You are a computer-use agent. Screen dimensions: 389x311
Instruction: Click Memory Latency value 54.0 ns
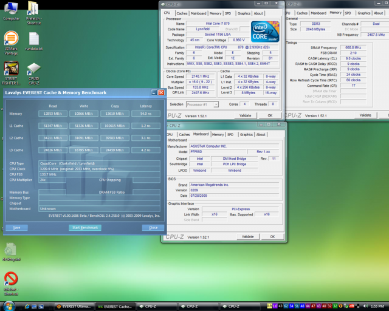click(x=146, y=114)
